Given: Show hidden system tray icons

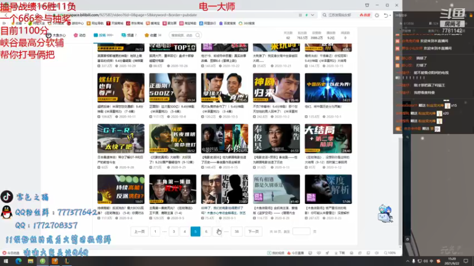Looking at the screenshot, I should pos(408,261).
